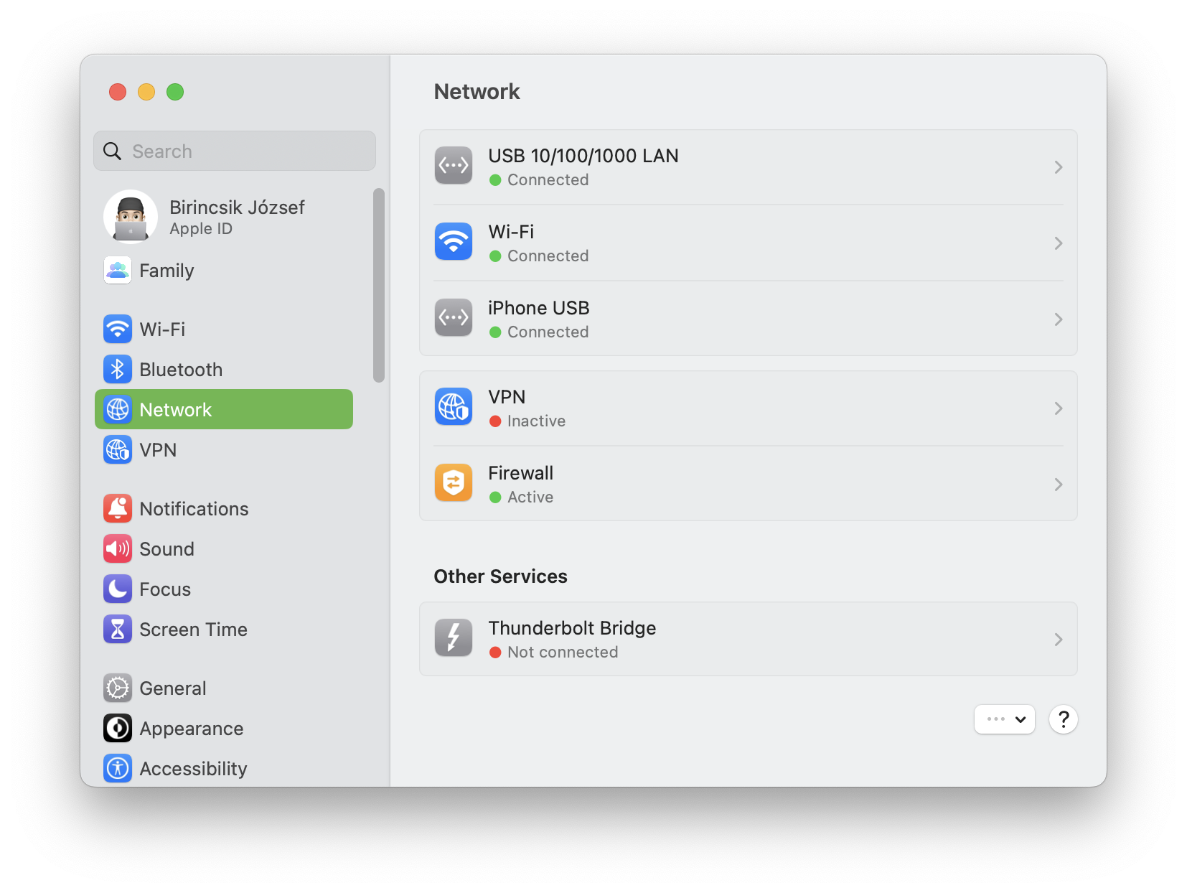The width and height of the screenshot is (1187, 893).
Task: Select General label in sidebar
Action: [173, 688]
